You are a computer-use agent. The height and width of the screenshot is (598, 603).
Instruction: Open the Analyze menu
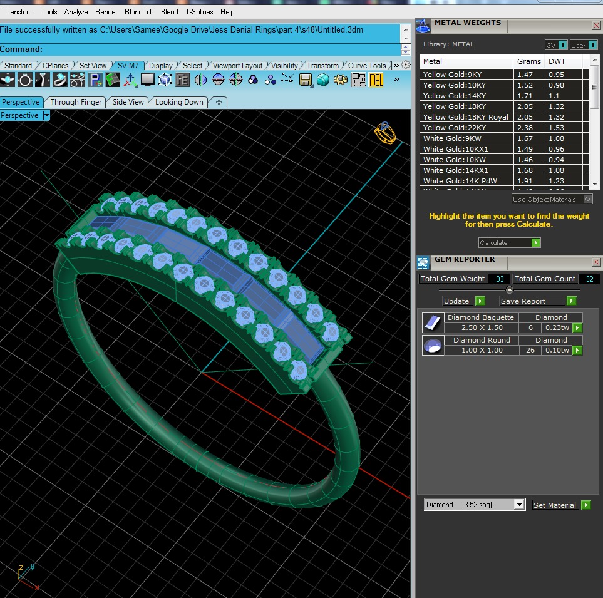point(76,12)
